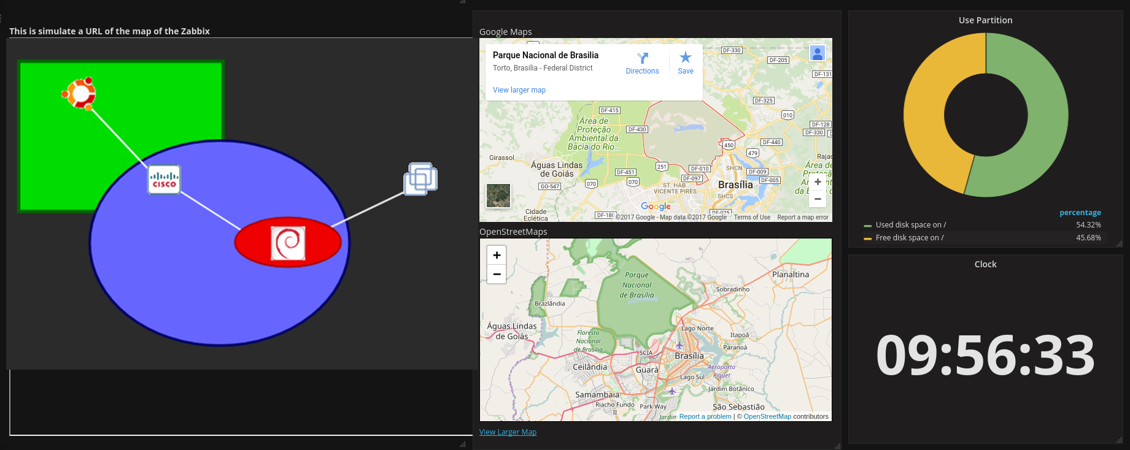Click "Torto, Brasilia - Federal District" address text
The width and height of the screenshot is (1130, 450).
tap(543, 68)
